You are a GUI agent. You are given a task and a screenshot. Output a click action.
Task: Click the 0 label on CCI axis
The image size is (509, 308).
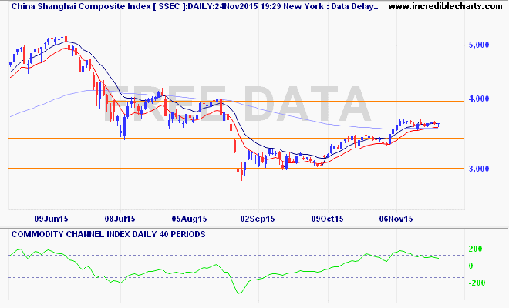tap(471, 266)
